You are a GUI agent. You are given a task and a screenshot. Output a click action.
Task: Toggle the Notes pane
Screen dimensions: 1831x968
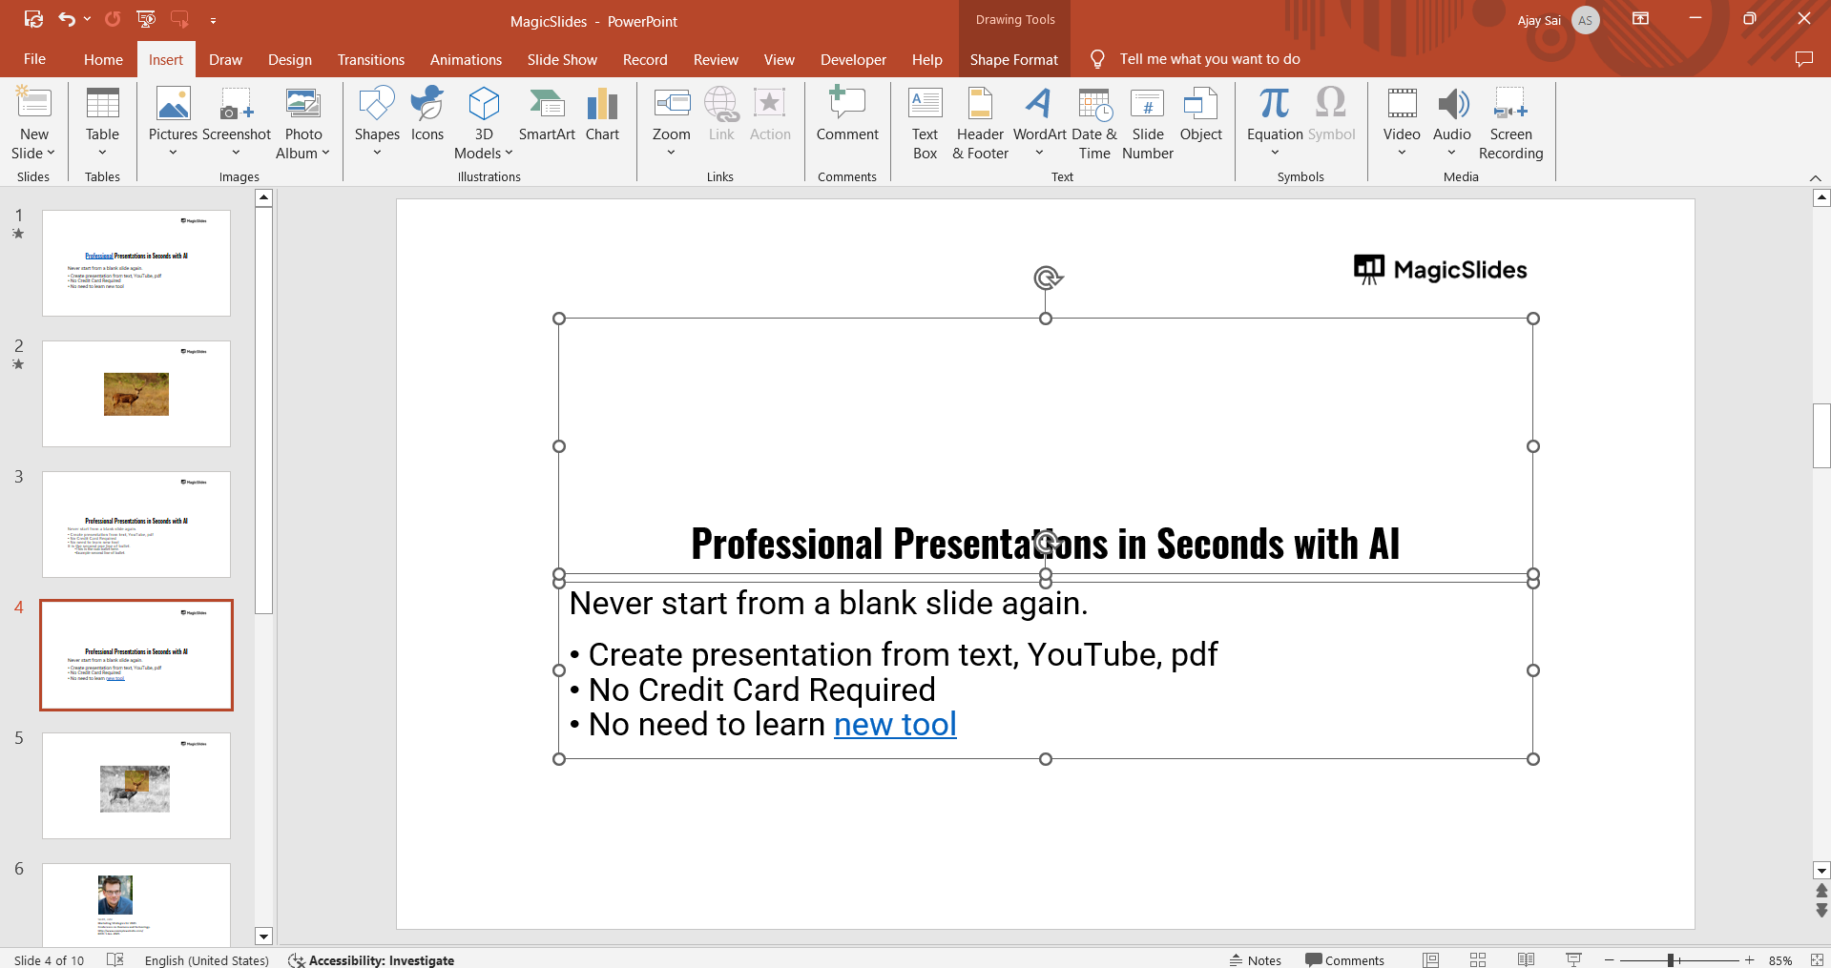click(x=1255, y=960)
